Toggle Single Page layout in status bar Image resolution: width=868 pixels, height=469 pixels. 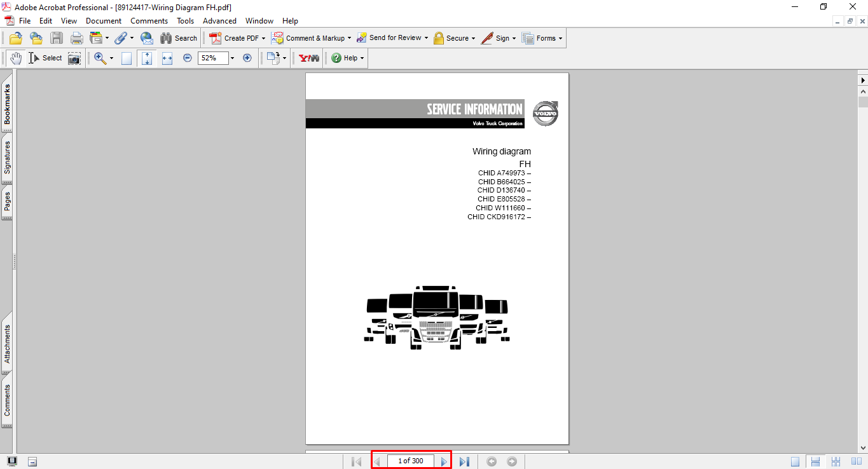(796, 461)
